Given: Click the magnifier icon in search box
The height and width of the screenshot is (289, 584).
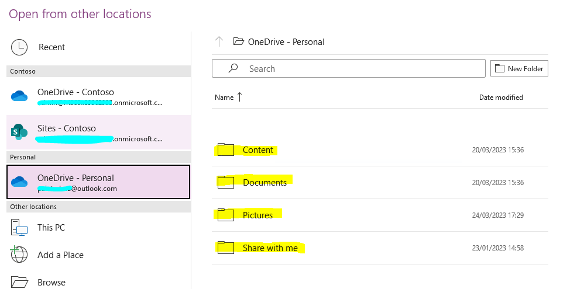Looking at the screenshot, I should [x=233, y=68].
